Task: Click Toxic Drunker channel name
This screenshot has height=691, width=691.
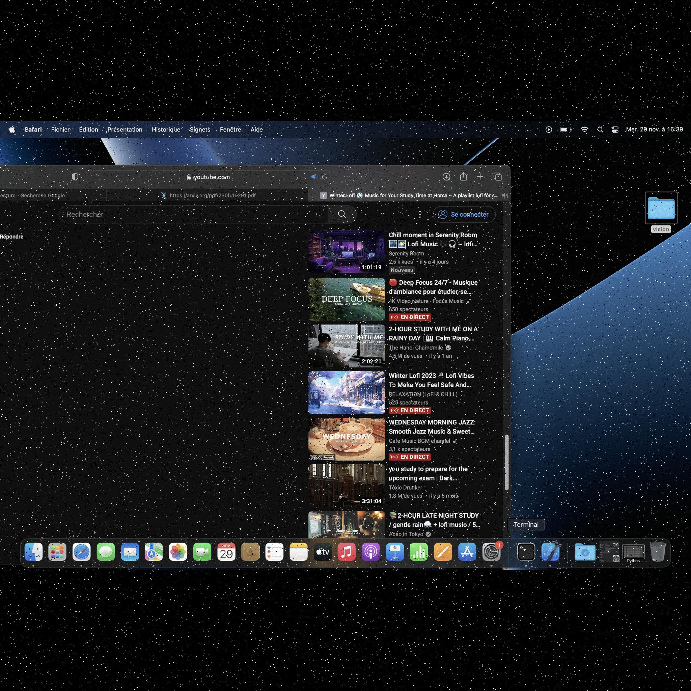Action: (x=405, y=487)
